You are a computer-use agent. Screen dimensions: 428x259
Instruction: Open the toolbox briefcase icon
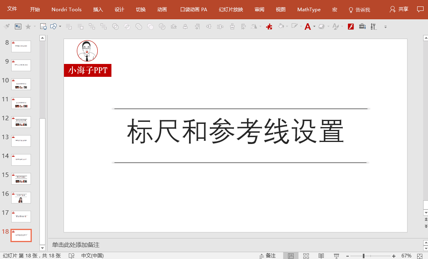point(362,27)
